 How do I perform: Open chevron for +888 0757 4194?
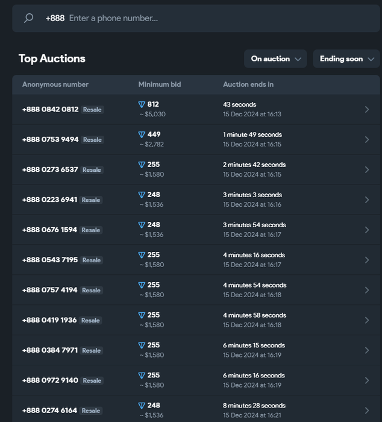367,290
